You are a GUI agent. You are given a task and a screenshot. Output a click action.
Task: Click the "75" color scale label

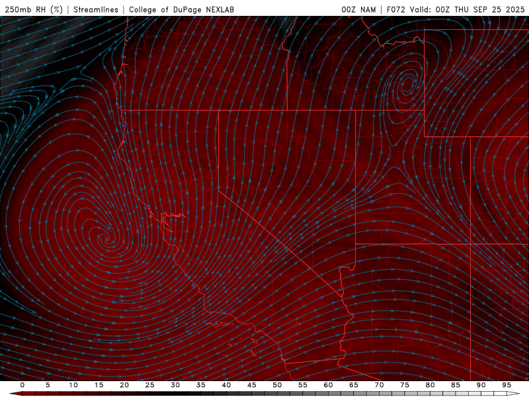(x=405, y=385)
